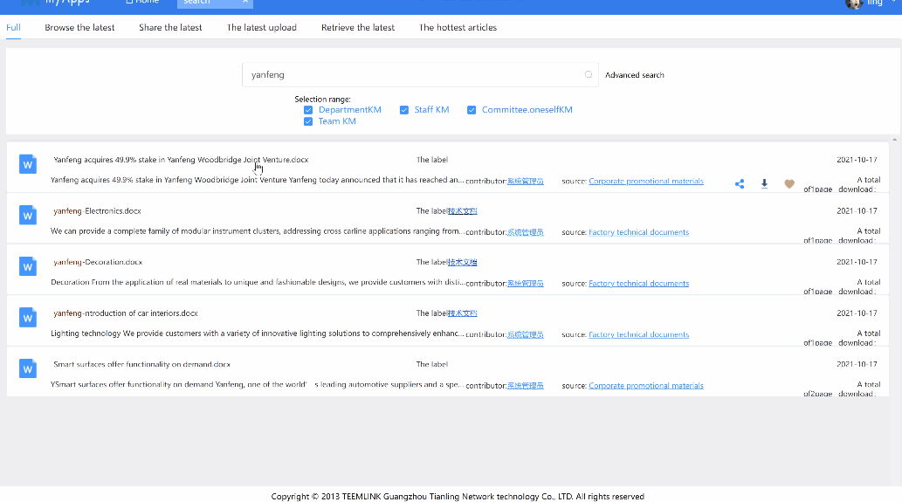
Task: Click label tag link on yanfeng-Electronics row
Action: [463, 211]
